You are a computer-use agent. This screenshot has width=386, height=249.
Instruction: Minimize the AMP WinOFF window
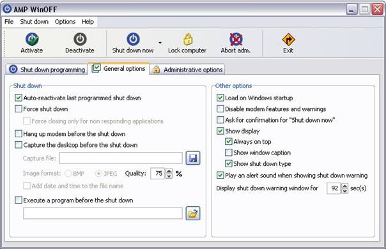pos(352,10)
